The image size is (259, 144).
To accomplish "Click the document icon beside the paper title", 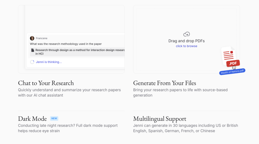I will point(33,50).
